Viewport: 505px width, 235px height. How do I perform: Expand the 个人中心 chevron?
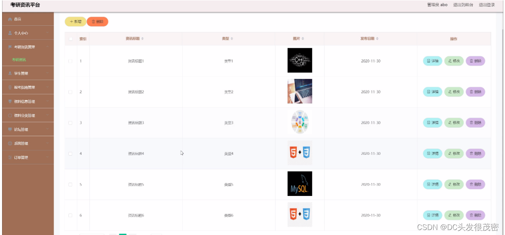tap(48, 33)
